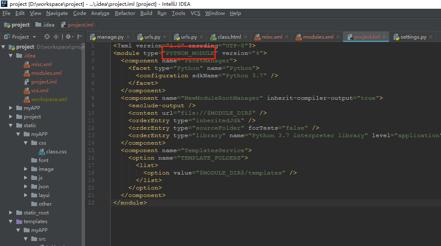Open Project panel settings gear icon
This screenshot has height=246, width=441.
point(67,37)
